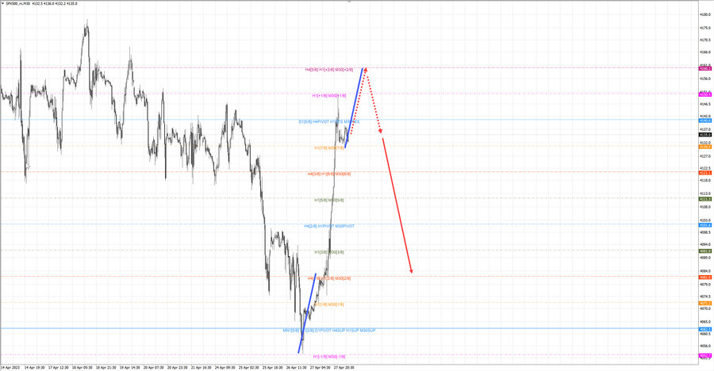Click the H4[3/8] H1[6/8] M30[6/8] label
714x371 pixels.
328,174
